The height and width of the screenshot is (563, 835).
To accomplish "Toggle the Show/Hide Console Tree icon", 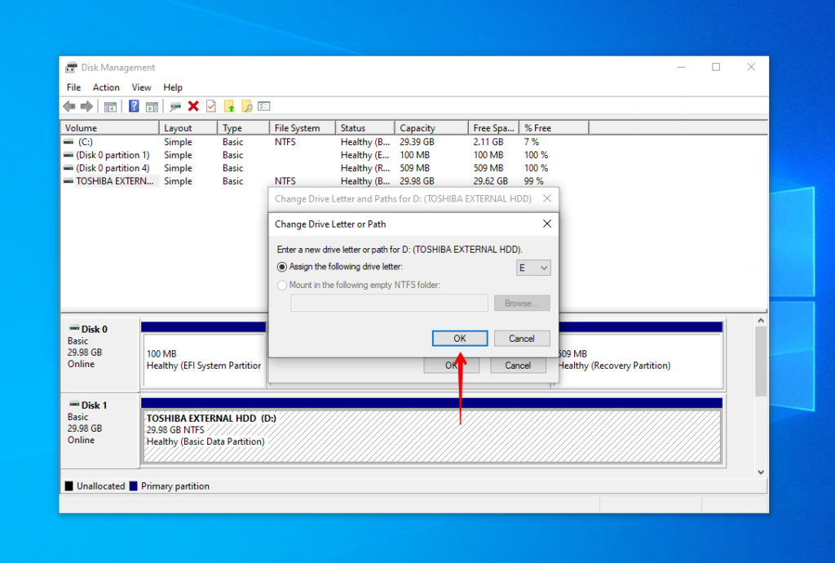I will point(110,106).
